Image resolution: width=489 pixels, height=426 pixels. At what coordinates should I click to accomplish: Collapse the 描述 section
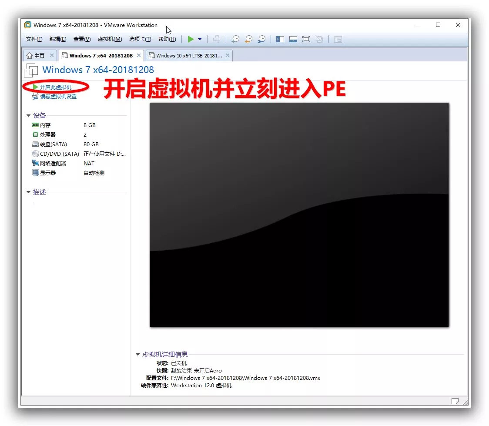[28, 192]
